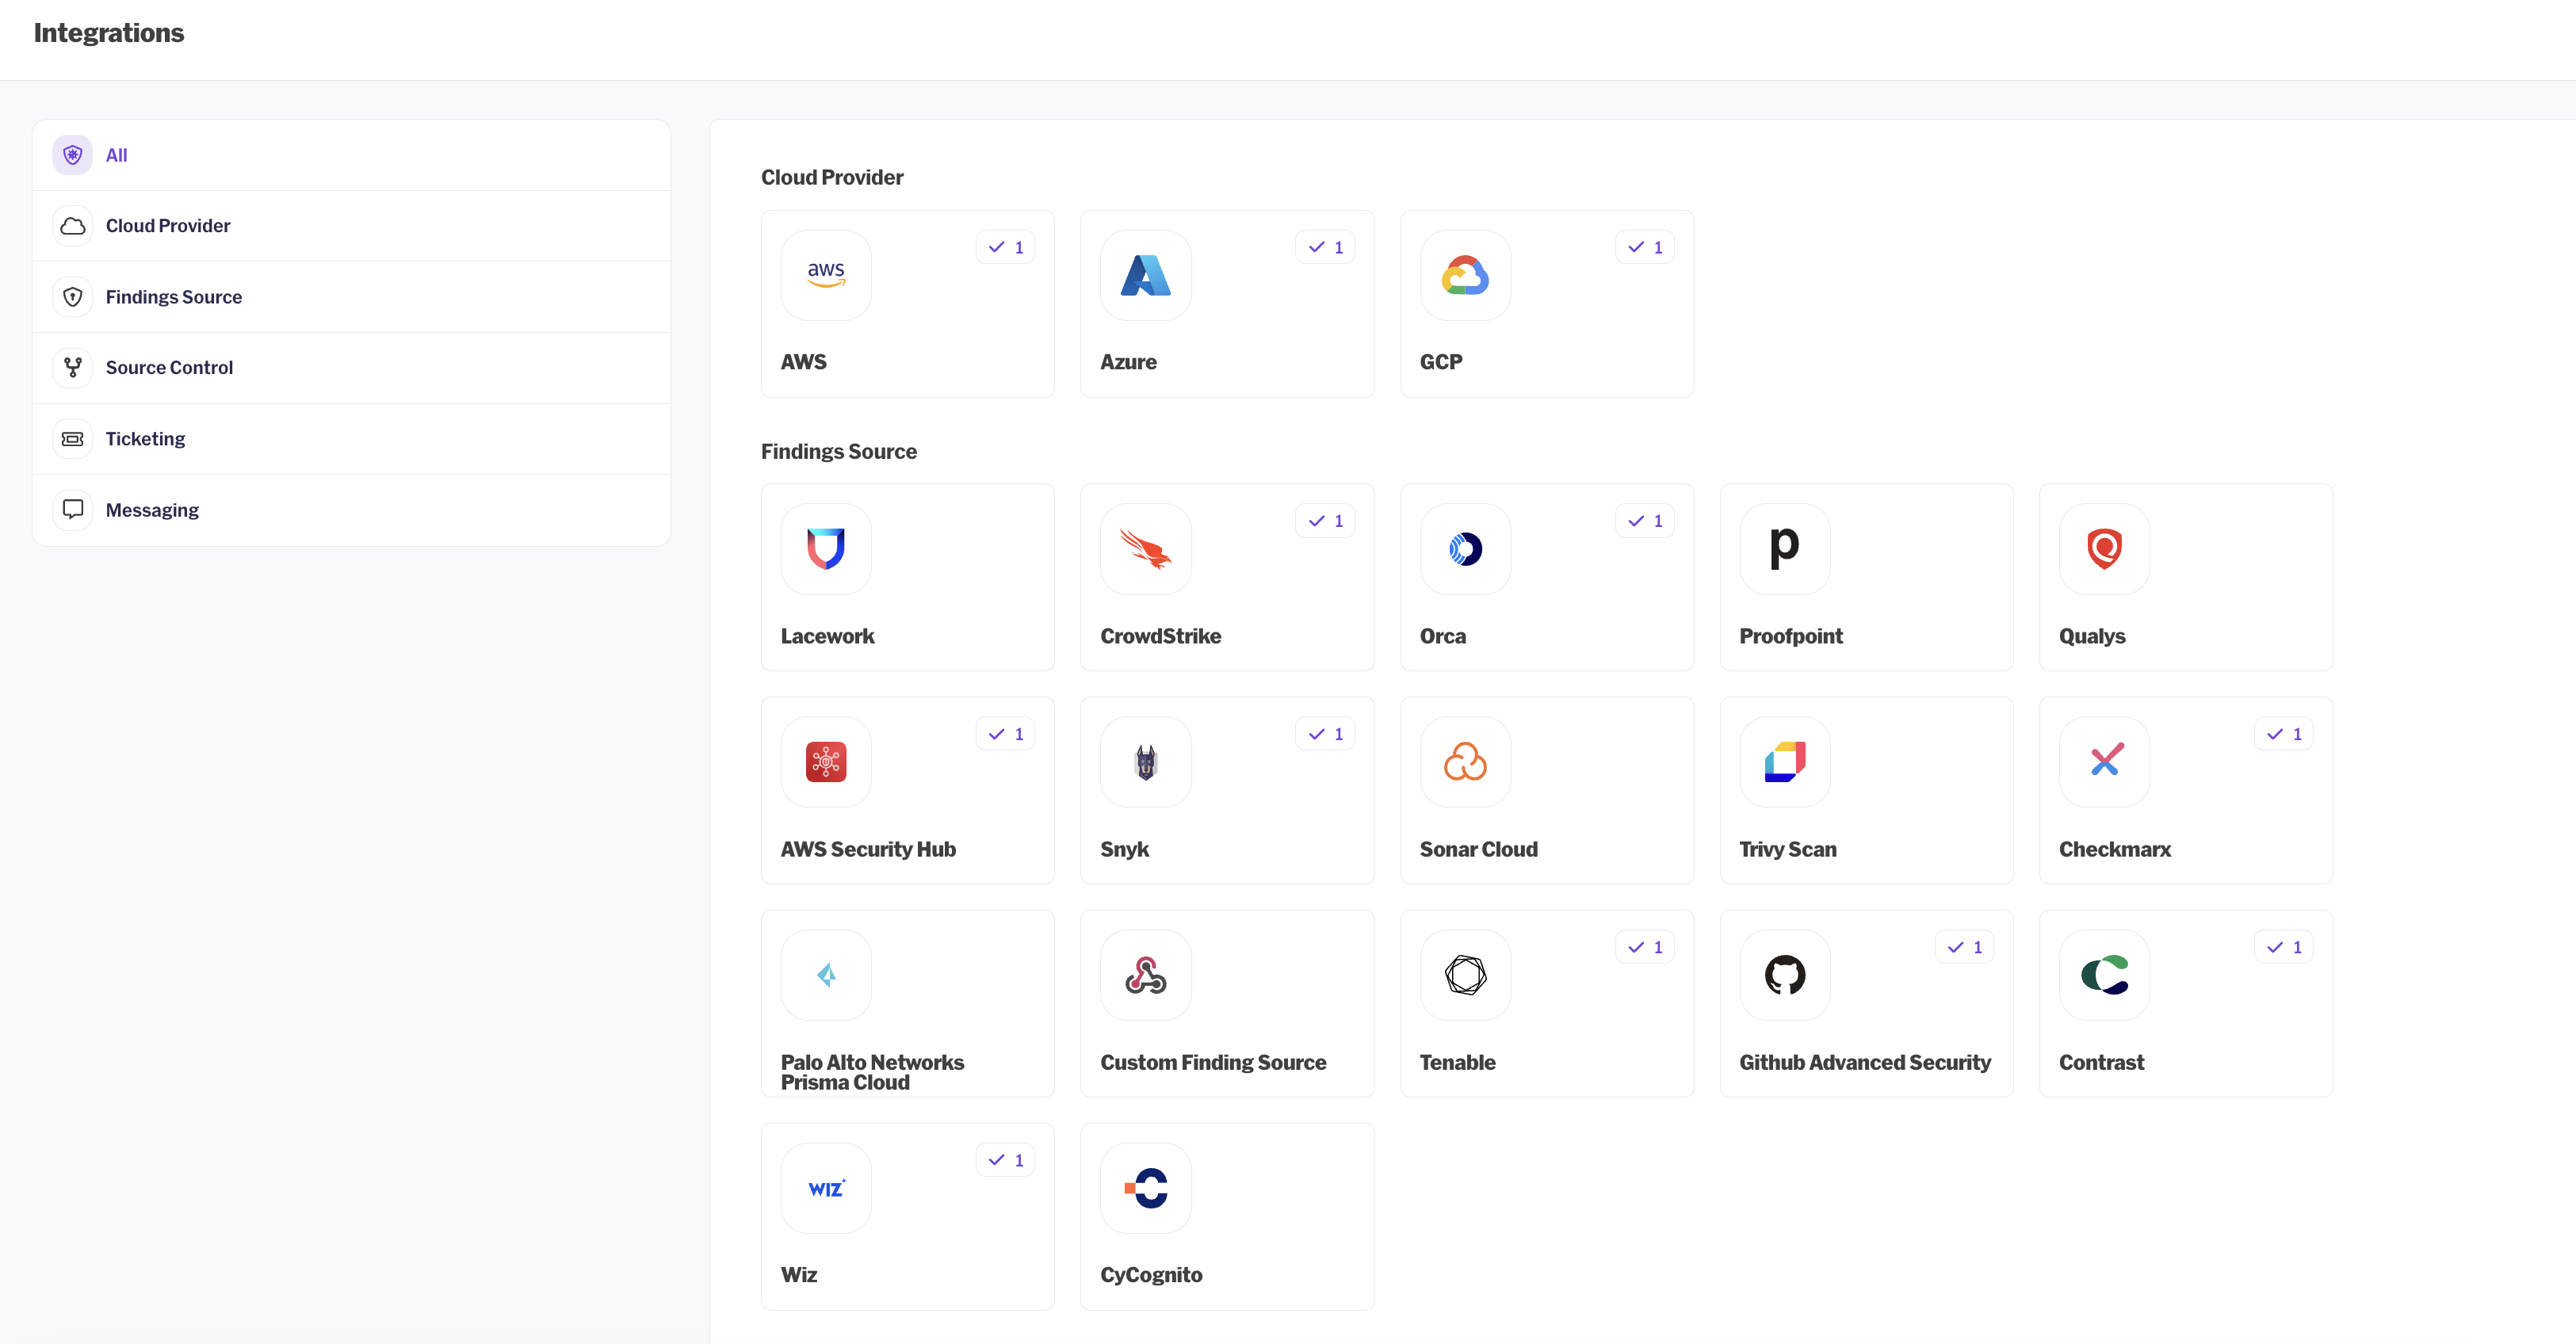Open the Messaging category
This screenshot has height=1344, width=2576.
tap(152, 510)
